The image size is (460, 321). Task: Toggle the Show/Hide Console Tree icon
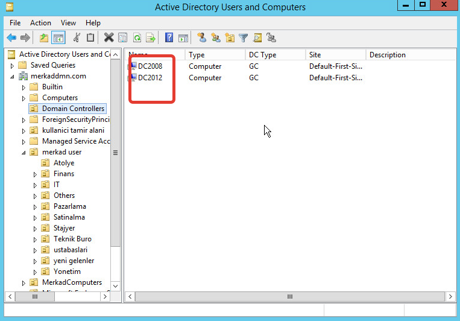click(x=58, y=38)
